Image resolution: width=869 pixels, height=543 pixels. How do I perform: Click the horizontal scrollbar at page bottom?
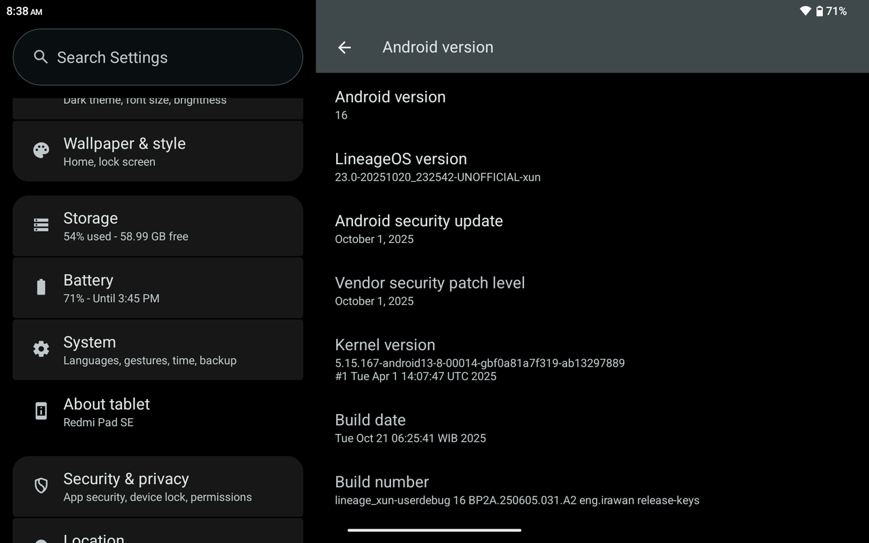coord(434,529)
